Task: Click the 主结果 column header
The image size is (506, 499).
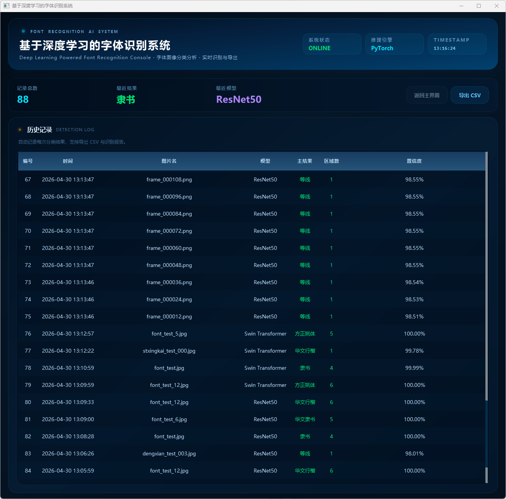Action: pyautogui.click(x=305, y=161)
